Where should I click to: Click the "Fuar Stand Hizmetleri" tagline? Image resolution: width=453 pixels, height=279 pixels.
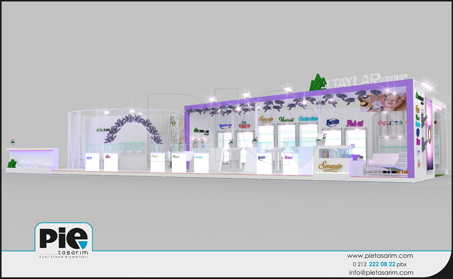(64, 257)
